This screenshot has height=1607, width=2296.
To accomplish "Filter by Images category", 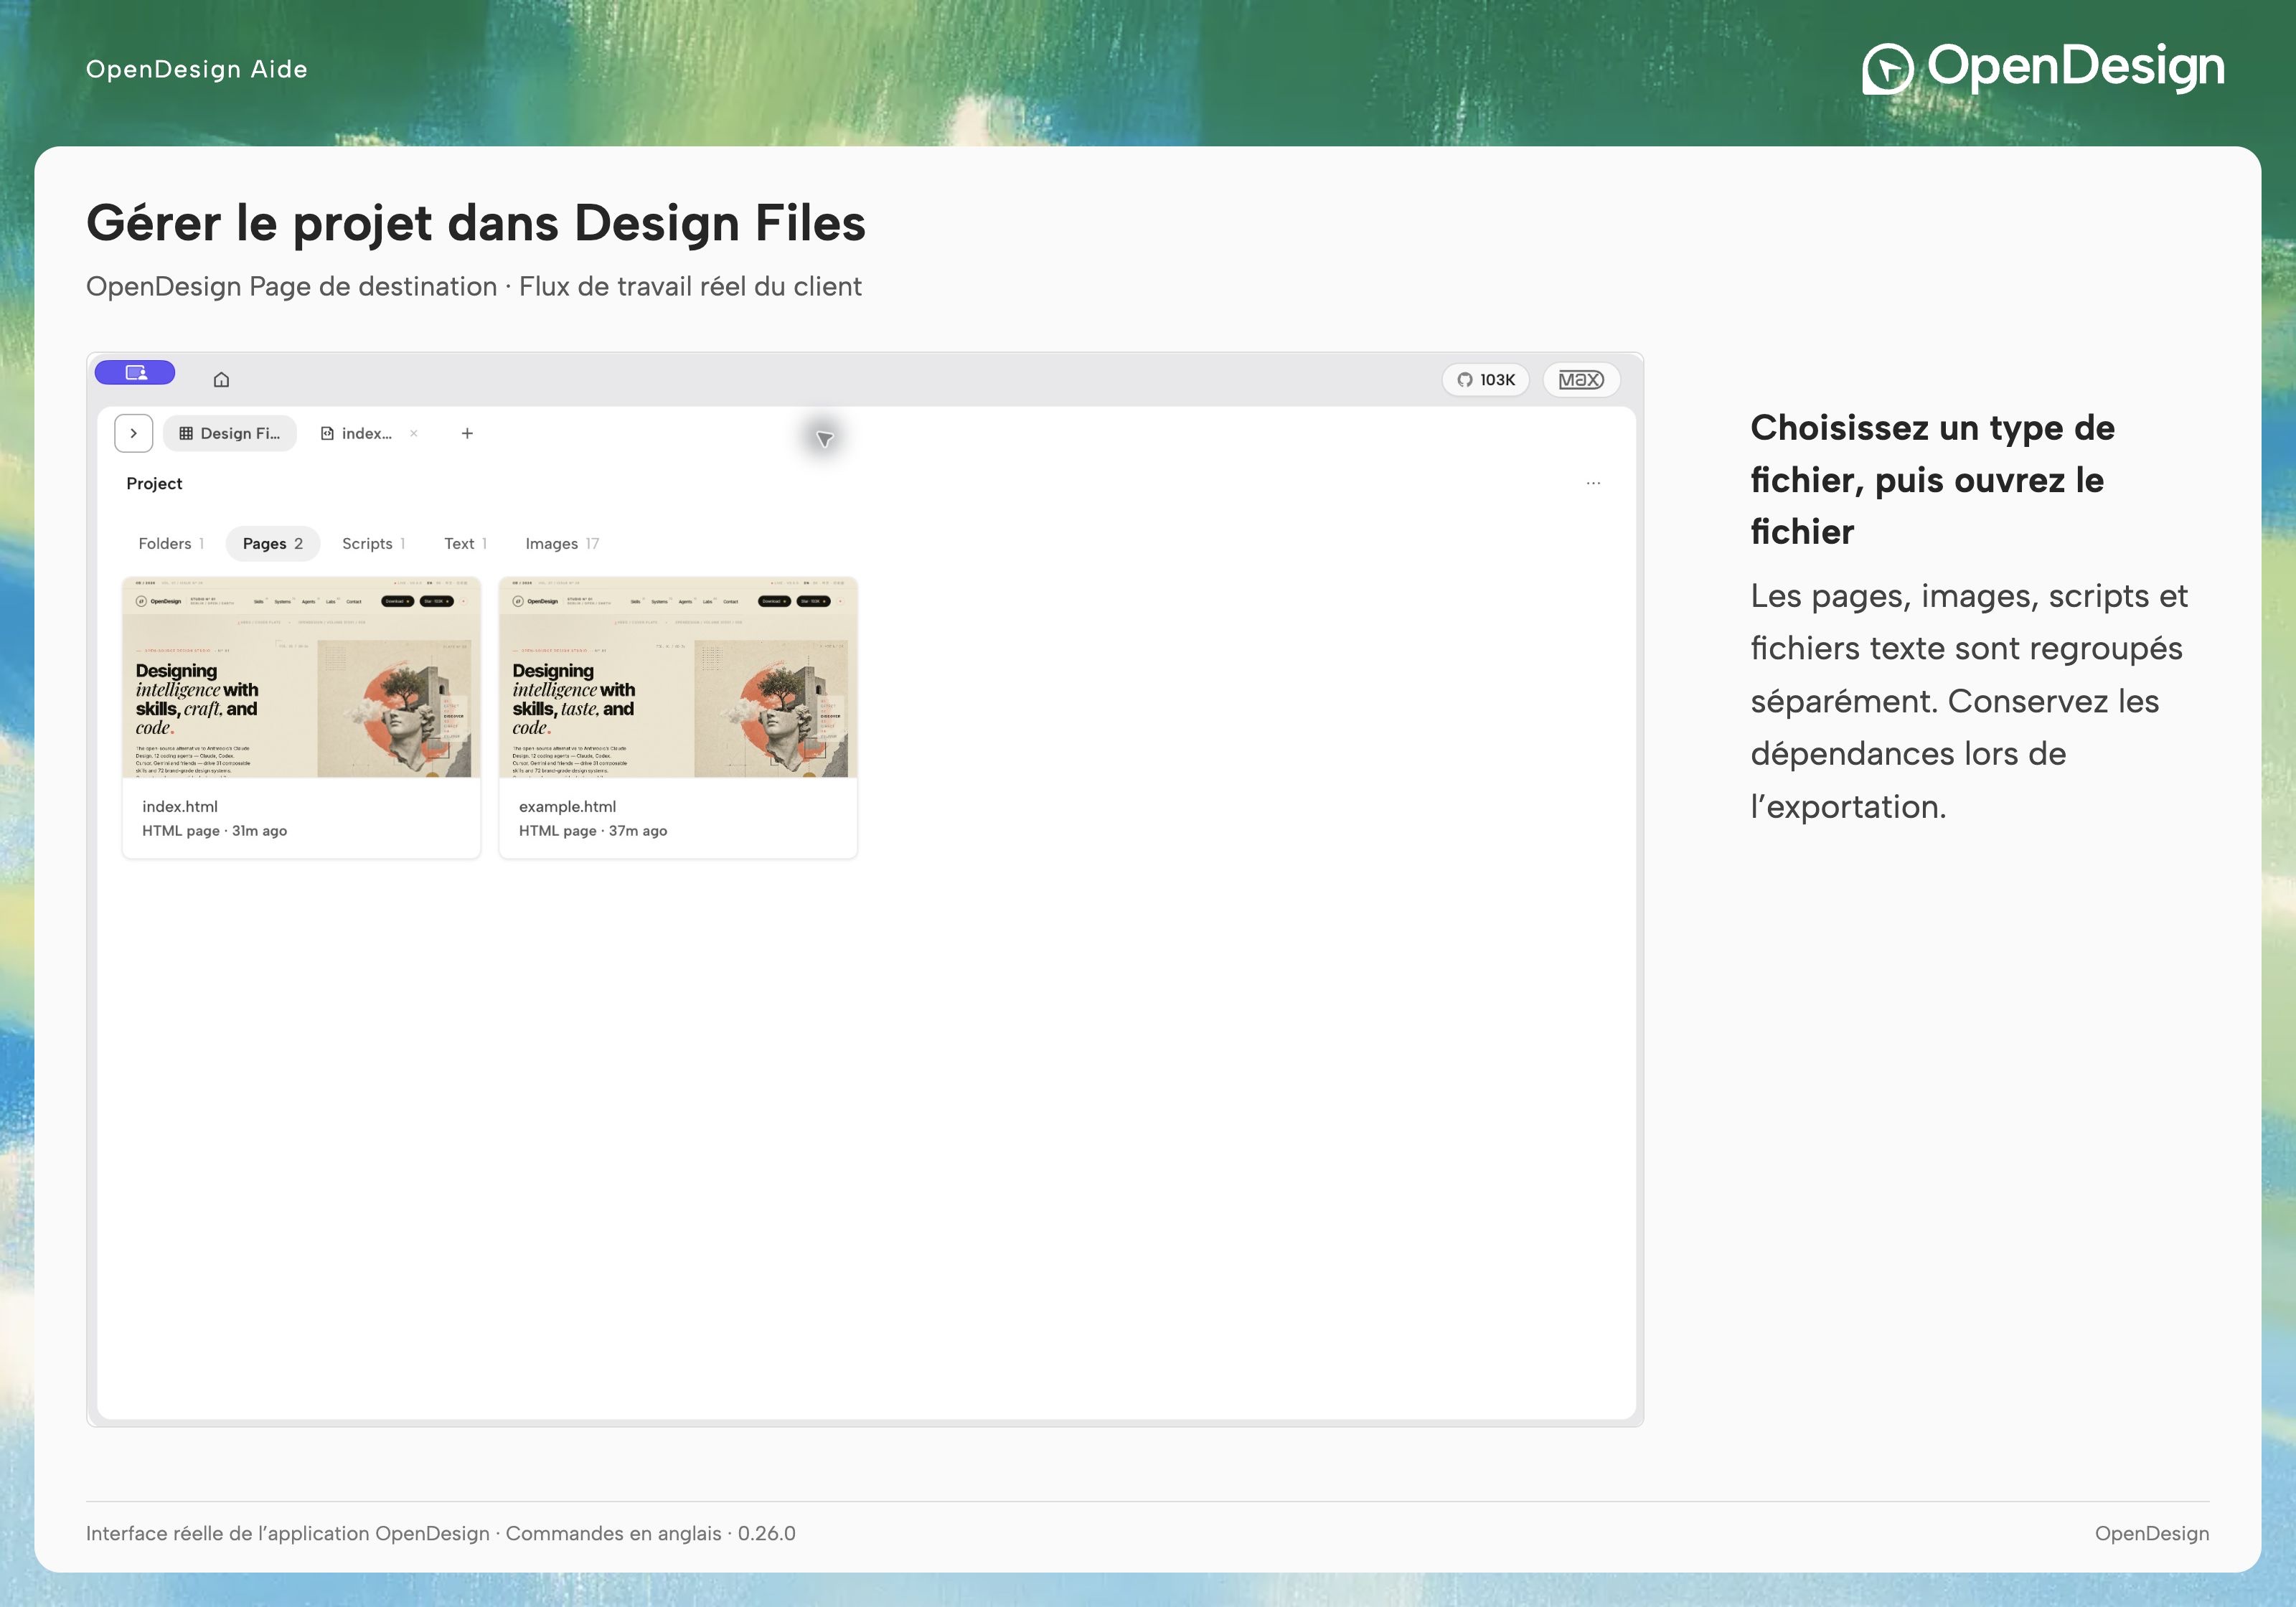I will 562,544.
